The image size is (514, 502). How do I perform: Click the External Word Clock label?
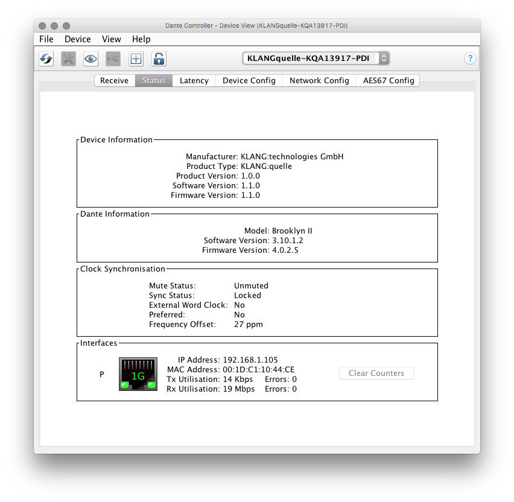click(188, 305)
